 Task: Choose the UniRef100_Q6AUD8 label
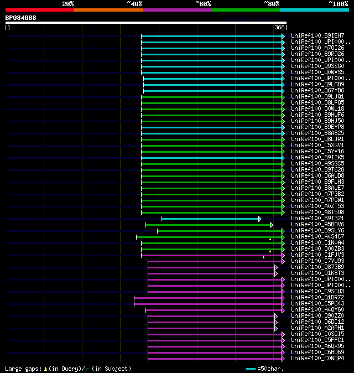317,176
